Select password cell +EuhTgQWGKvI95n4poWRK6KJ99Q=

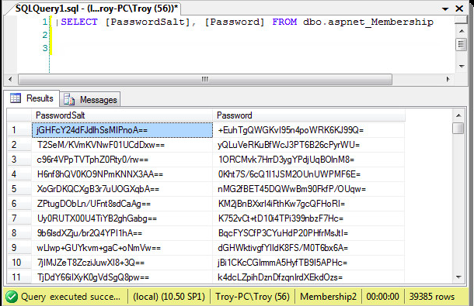[x=308, y=130]
